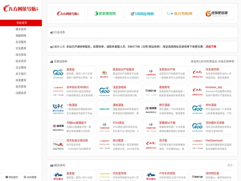Click the 浅蓝游戏网 400 logo
This screenshot has height=181, width=241.
(104, 91)
